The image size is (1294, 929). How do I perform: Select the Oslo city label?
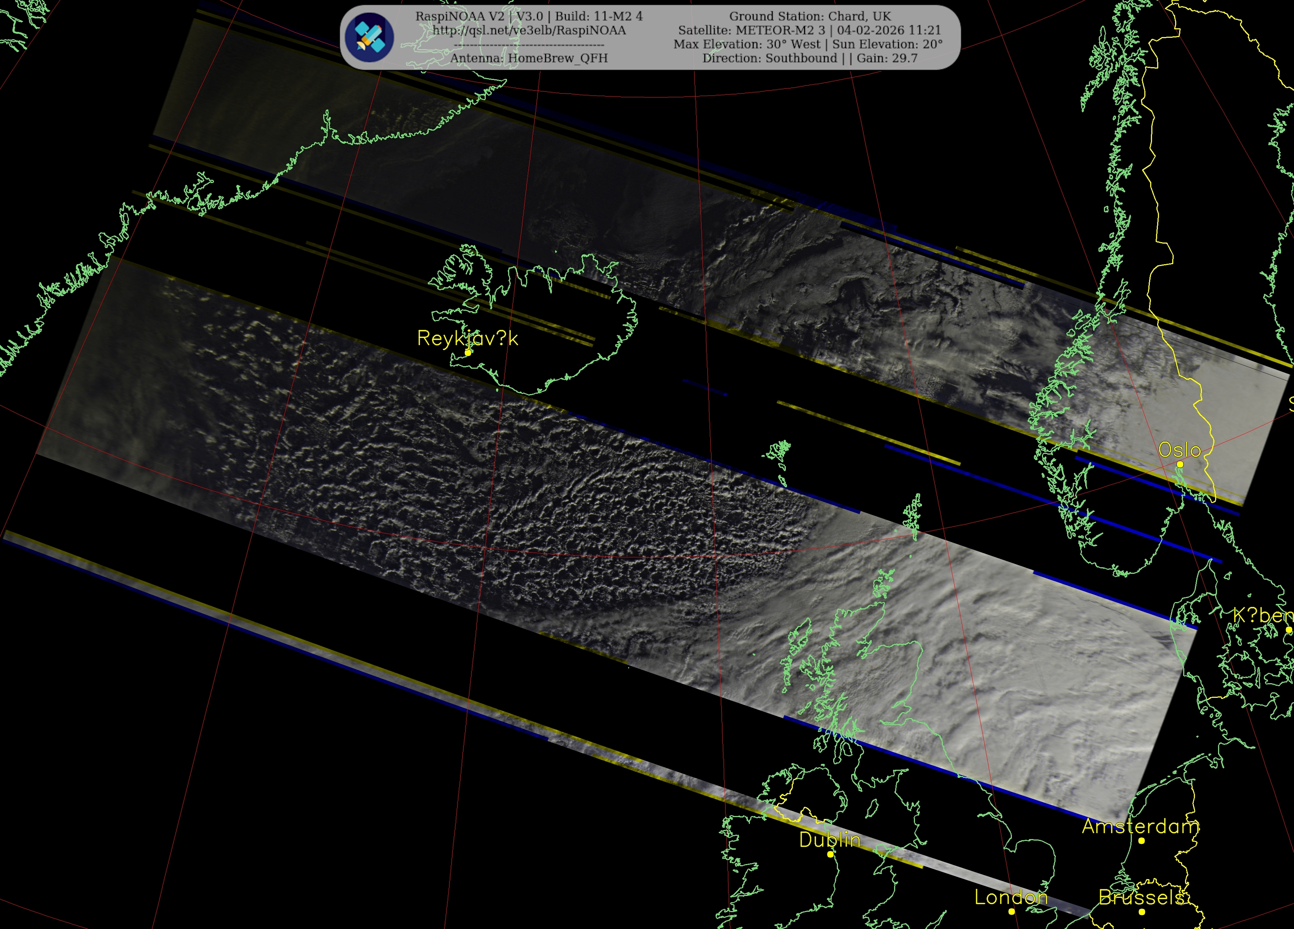pos(1179,450)
